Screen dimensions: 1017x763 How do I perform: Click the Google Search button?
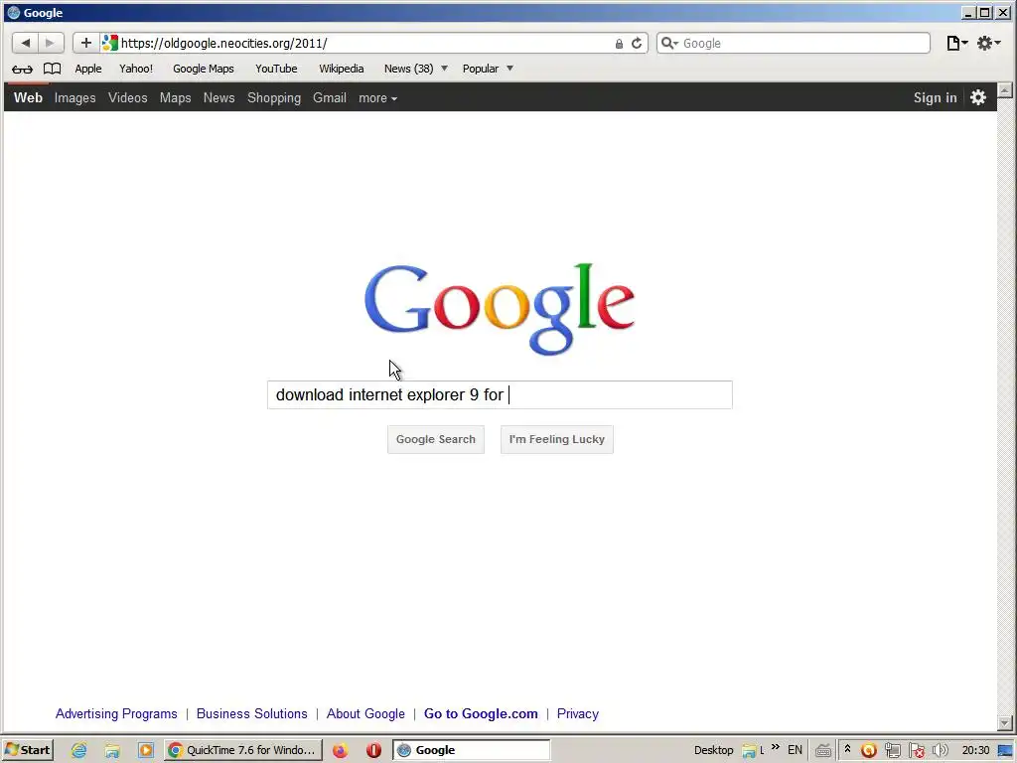[436, 439]
